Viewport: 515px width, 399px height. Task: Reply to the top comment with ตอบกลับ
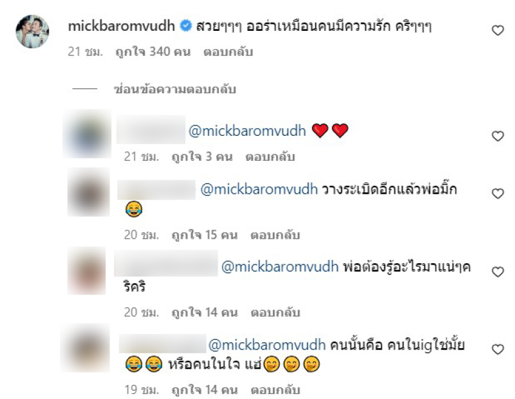pos(229,52)
